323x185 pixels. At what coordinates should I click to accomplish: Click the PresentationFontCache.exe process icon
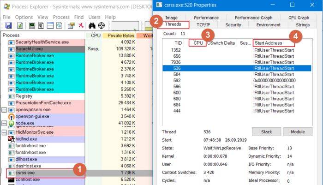[x=12, y=103]
